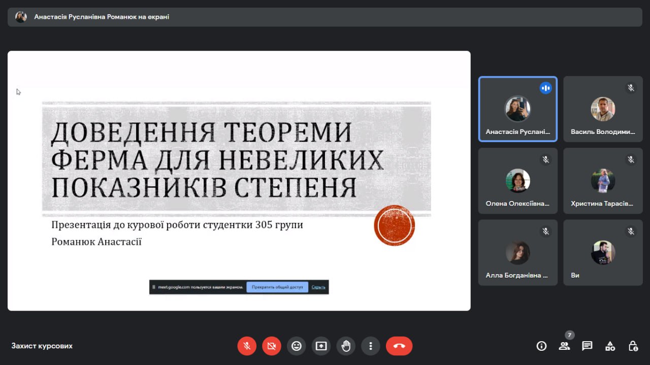Leave the call with the red hang-up button
650x365 pixels.
coord(399,346)
